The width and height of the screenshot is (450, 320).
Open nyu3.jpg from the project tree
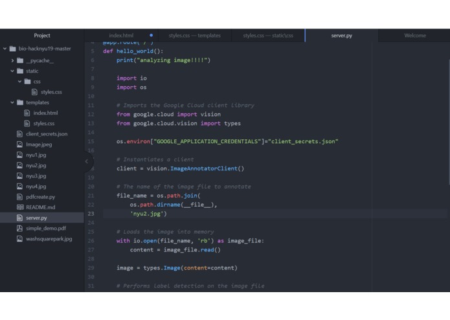coord(36,176)
